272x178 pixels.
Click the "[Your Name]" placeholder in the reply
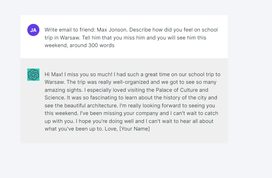[134, 129]
